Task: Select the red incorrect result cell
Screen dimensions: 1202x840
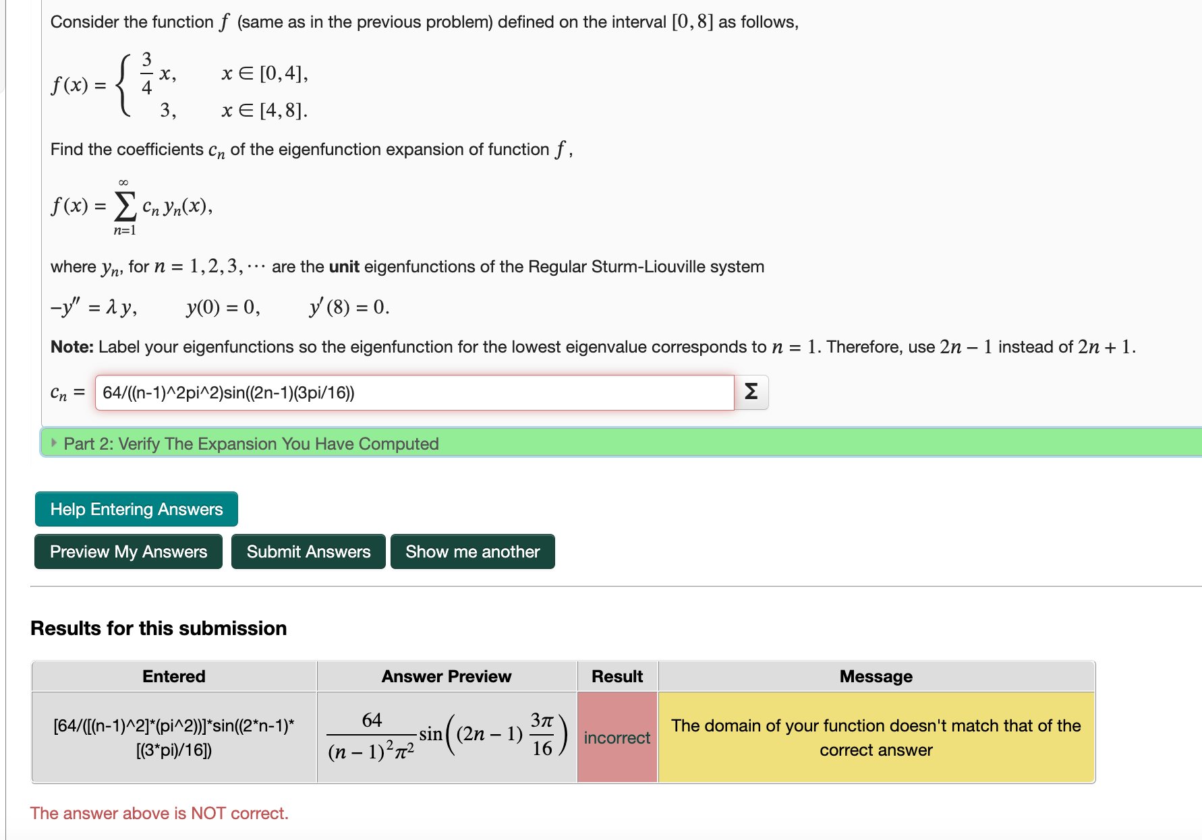Action: point(616,738)
